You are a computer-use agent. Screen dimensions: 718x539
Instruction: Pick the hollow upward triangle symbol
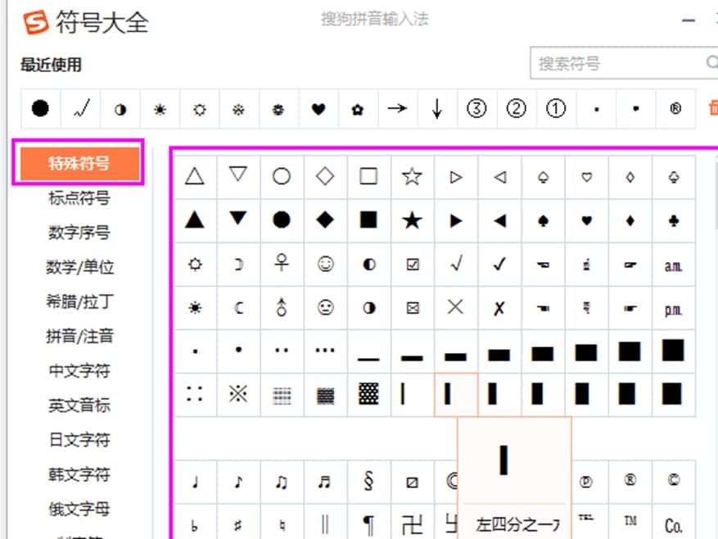[194, 176]
